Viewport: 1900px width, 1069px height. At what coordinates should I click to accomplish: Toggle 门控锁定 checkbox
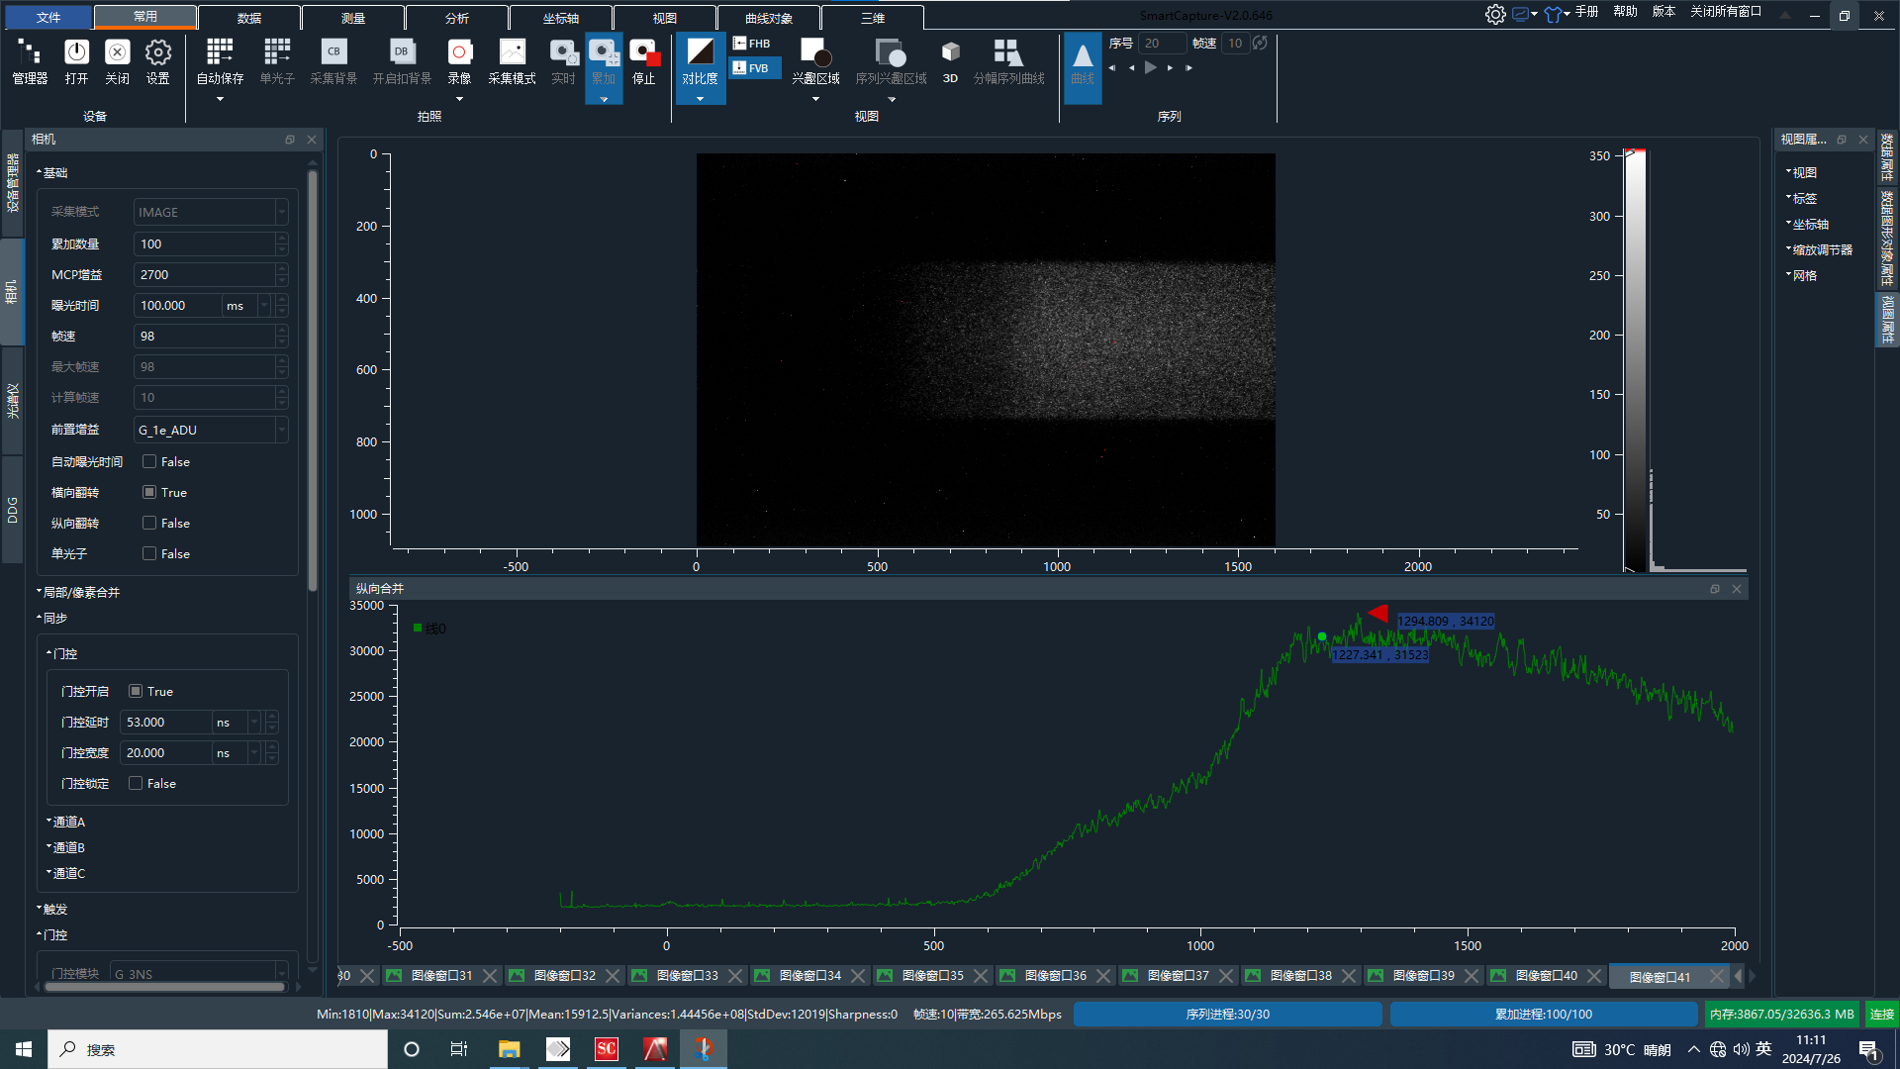(x=136, y=783)
